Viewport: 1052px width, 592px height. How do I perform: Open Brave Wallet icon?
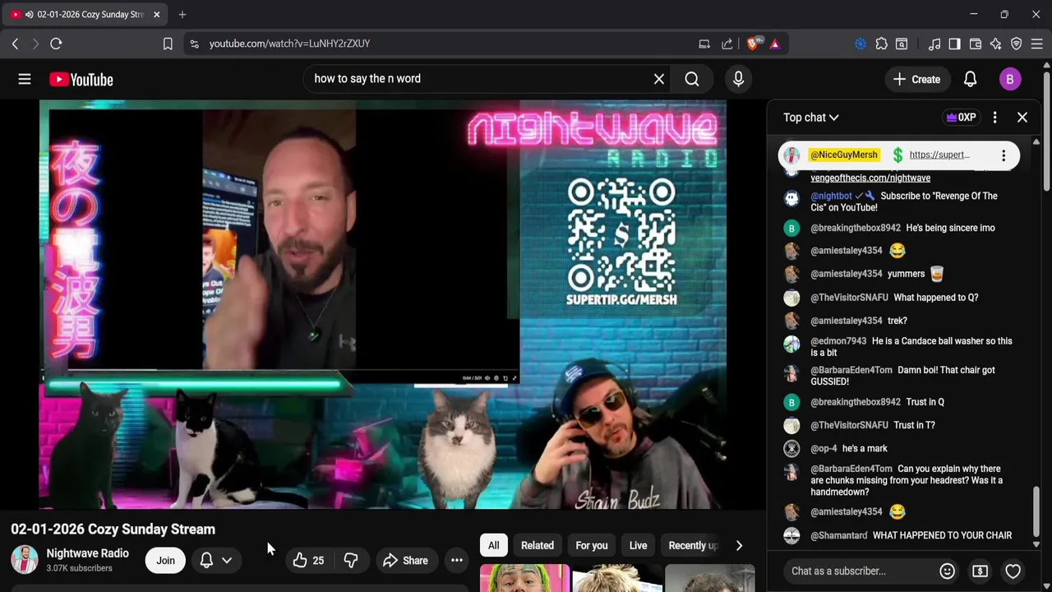976,44
